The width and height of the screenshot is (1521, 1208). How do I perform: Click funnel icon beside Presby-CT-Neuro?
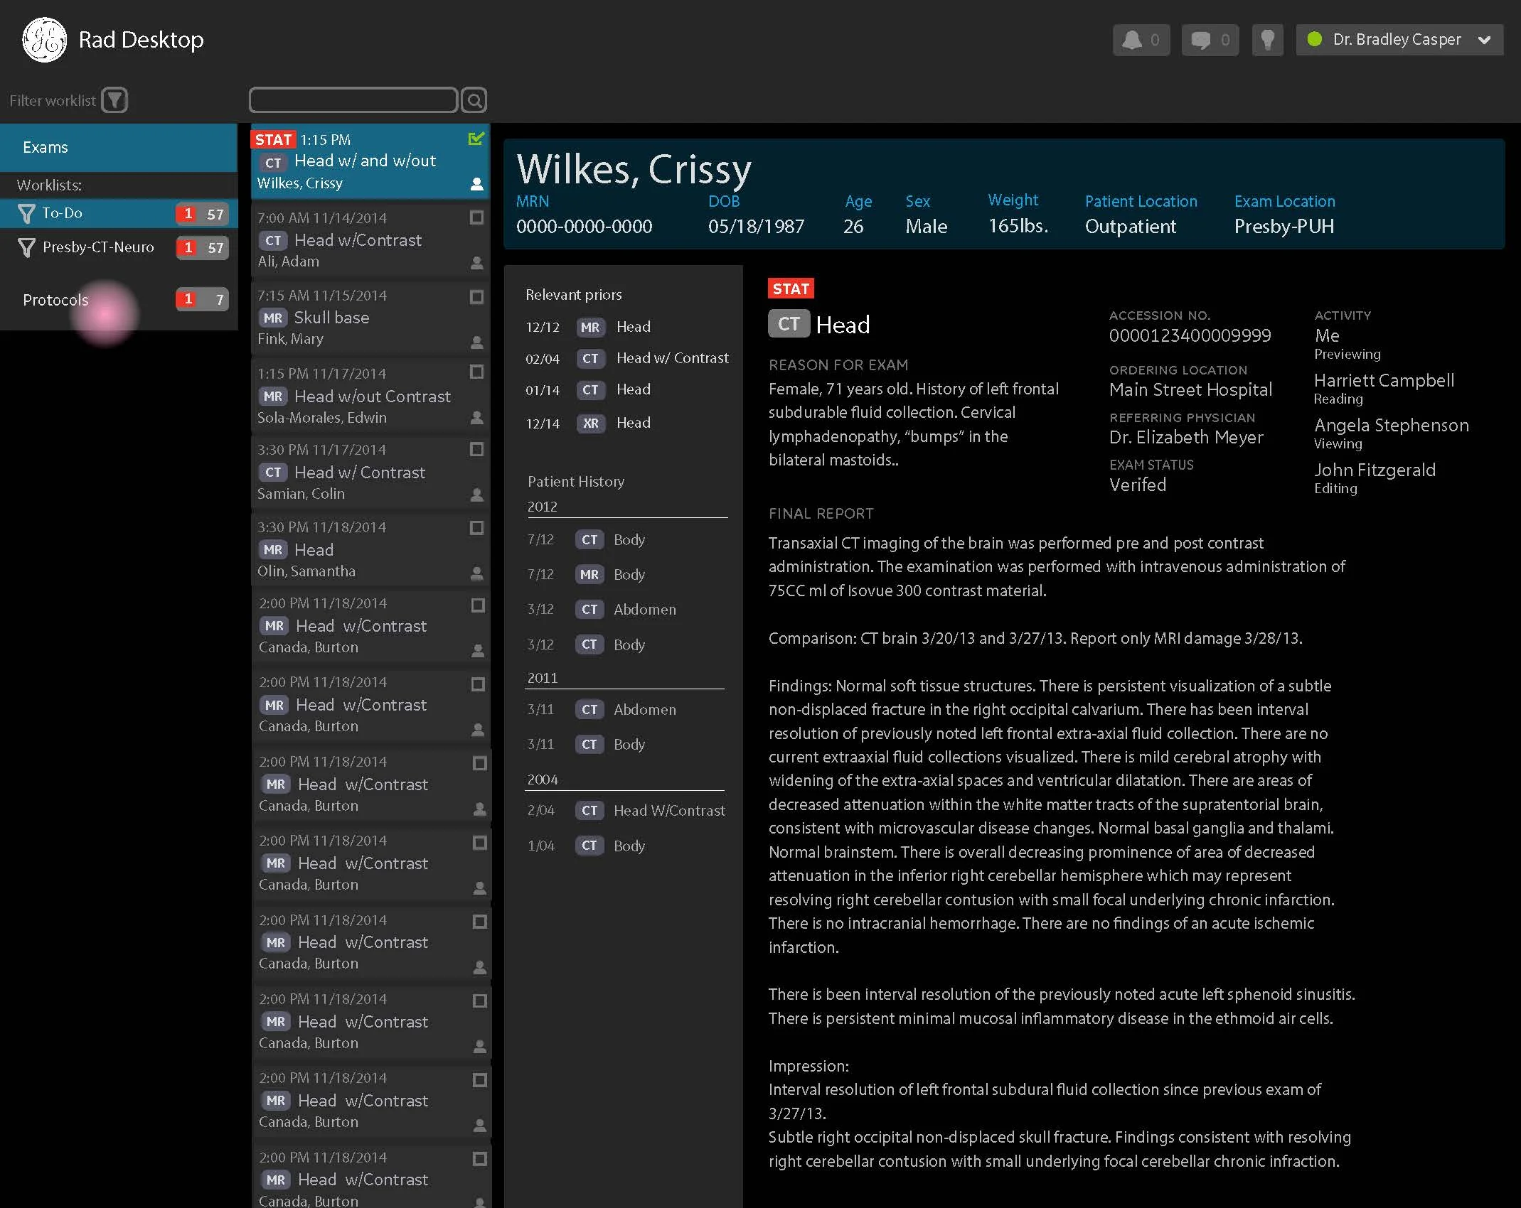26,247
